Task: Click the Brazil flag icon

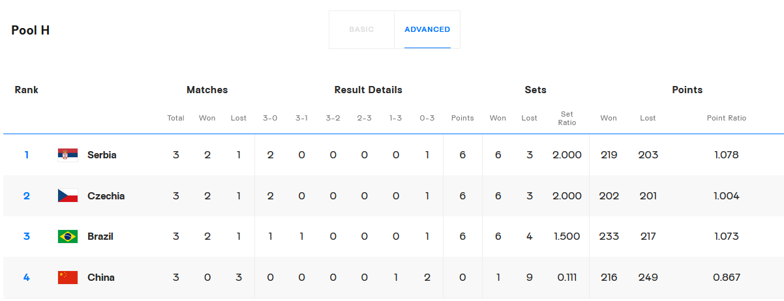Action: 68,236
